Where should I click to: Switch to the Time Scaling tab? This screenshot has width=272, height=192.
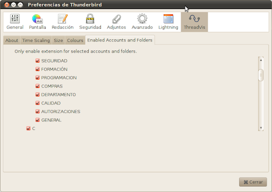36,40
